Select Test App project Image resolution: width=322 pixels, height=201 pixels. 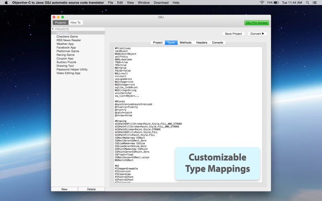click(78, 33)
